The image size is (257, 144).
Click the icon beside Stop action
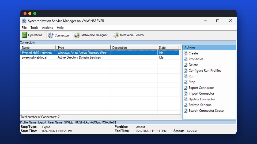[186, 82]
